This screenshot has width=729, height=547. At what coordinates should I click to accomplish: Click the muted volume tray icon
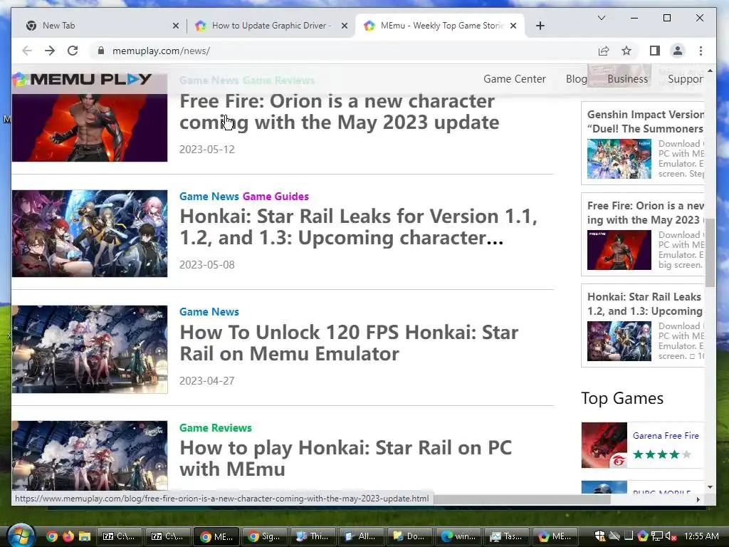pos(671,536)
